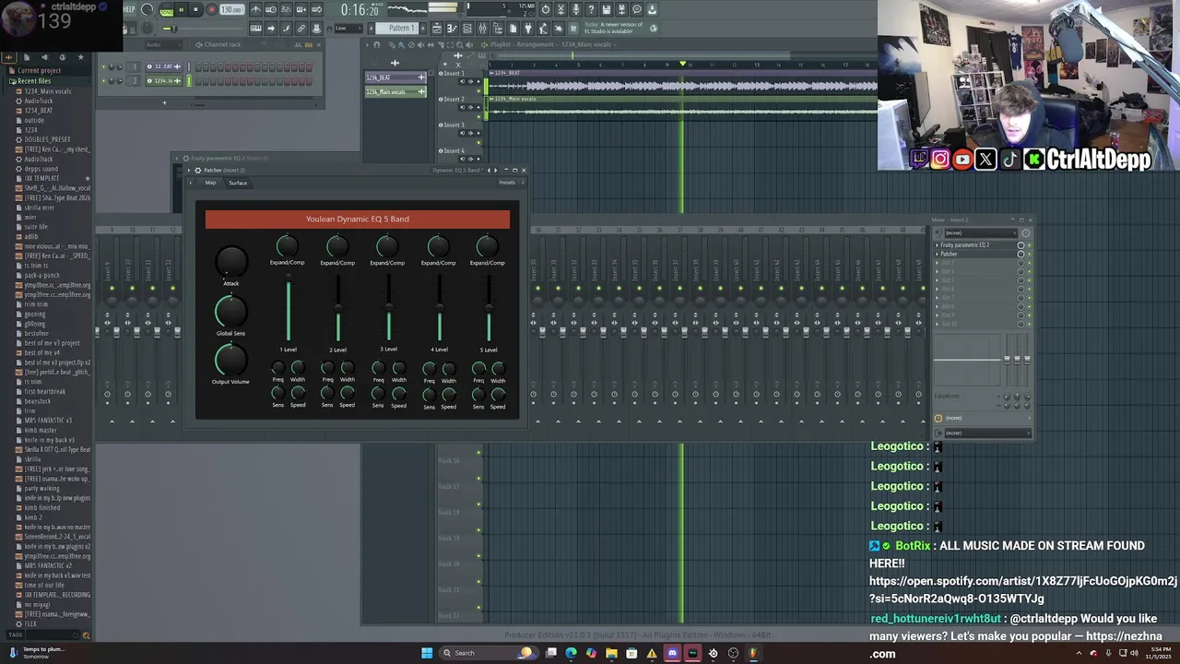Image resolution: width=1180 pixels, height=664 pixels.
Task: Click the Attack knob
Action: point(230,261)
